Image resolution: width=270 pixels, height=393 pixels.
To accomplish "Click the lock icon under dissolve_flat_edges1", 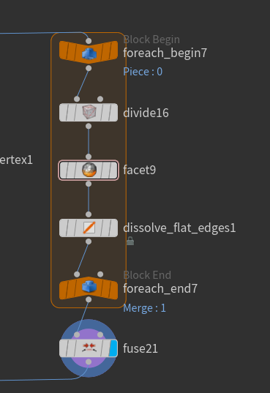I will [130, 241].
